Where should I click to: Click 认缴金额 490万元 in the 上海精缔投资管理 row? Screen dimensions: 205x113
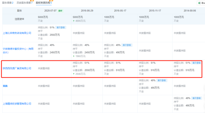click(x=184, y=105)
